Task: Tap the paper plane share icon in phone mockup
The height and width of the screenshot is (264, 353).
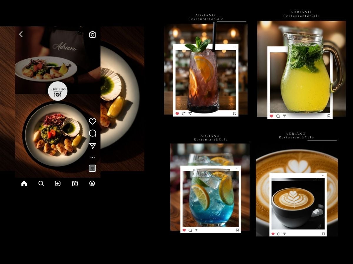Action: tap(92, 146)
